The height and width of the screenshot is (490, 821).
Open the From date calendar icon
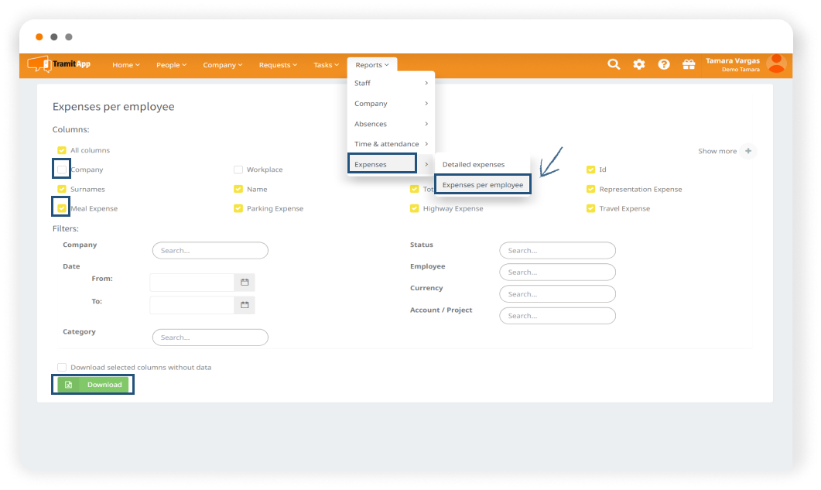click(x=245, y=283)
